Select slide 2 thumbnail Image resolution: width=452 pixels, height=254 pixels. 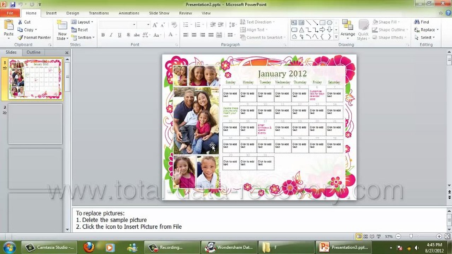pos(35,124)
